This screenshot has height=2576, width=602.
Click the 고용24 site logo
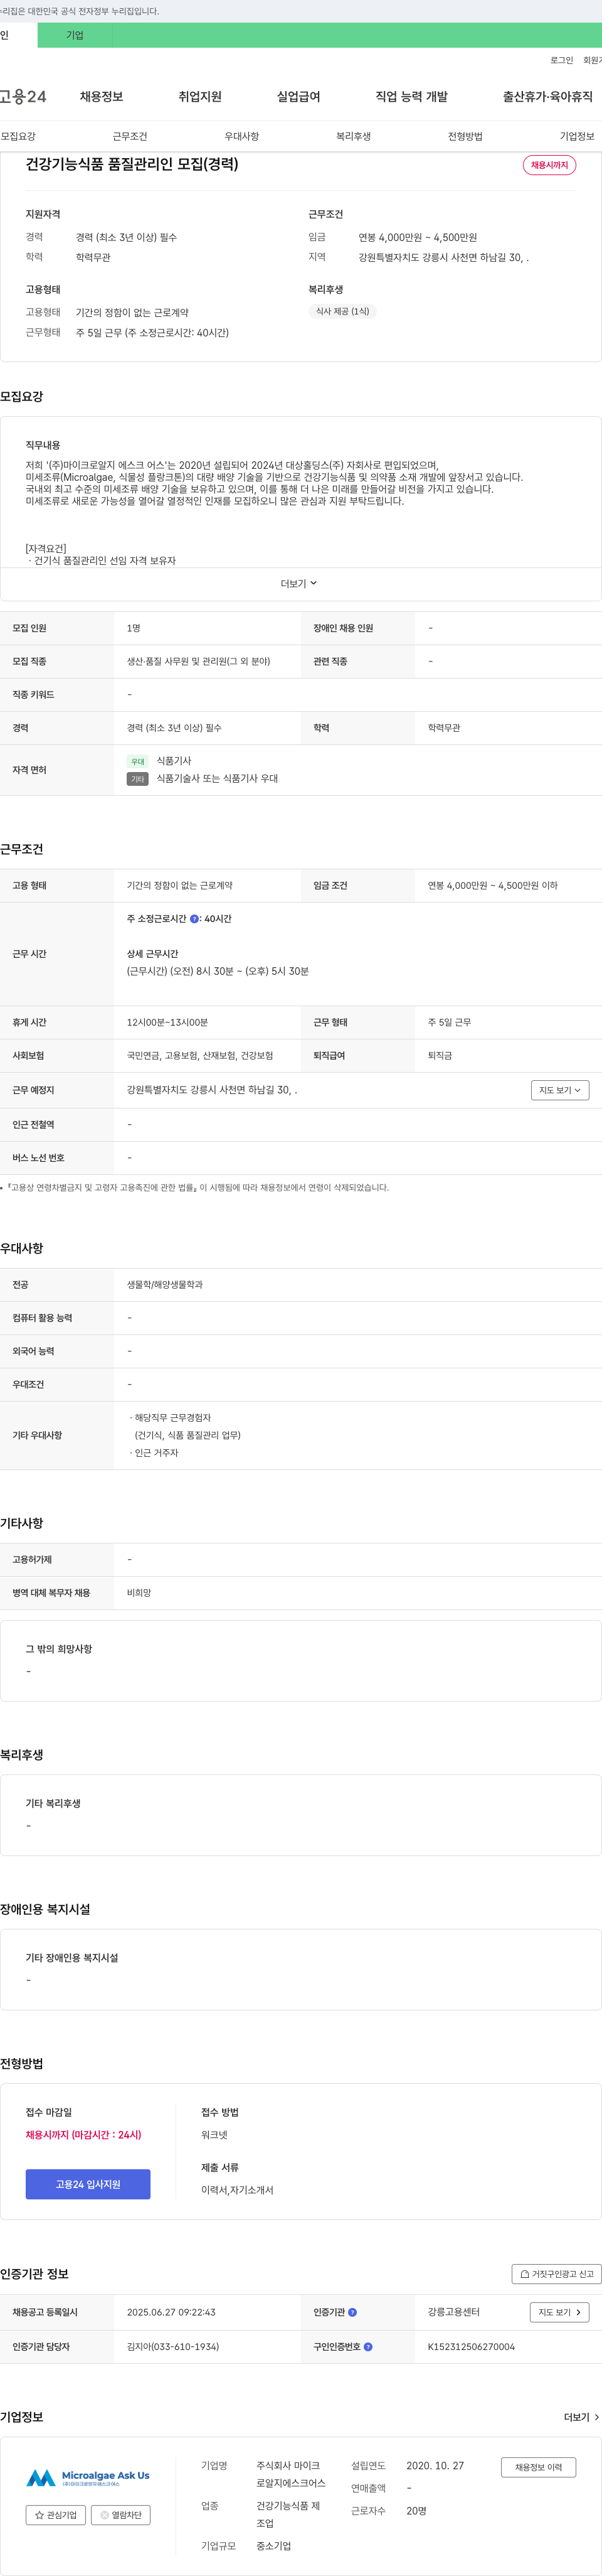pyautogui.click(x=22, y=97)
